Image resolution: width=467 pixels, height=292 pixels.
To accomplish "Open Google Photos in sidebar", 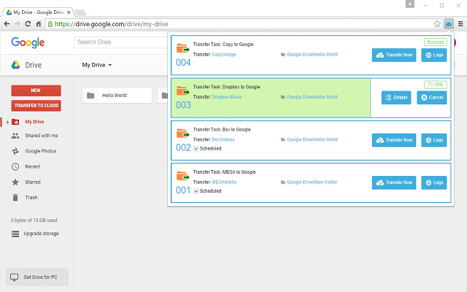I will [x=39, y=151].
